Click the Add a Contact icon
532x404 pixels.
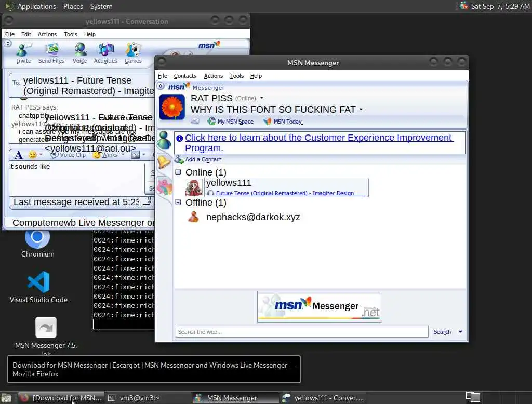pyautogui.click(x=179, y=159)
